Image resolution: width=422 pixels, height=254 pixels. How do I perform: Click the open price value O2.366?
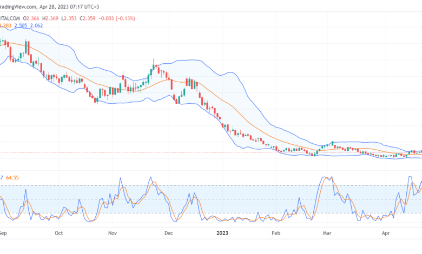coord(31,18)
